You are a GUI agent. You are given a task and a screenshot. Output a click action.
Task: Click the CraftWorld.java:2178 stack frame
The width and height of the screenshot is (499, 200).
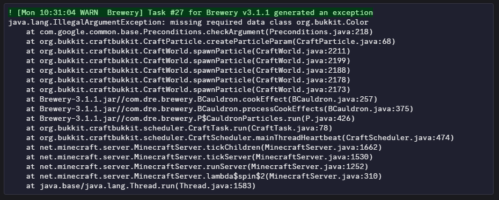(188, 80)
